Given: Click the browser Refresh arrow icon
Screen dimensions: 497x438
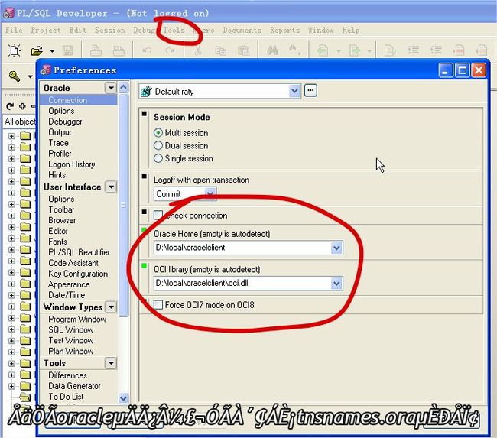Looking at the screenshot, I should click(10, 106).
